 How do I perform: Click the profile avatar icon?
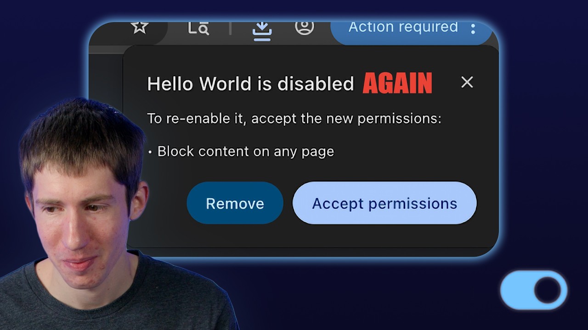[304, 27]
